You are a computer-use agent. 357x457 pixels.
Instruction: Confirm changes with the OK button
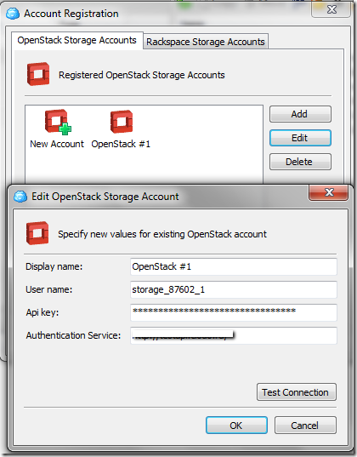pos(236,426)
